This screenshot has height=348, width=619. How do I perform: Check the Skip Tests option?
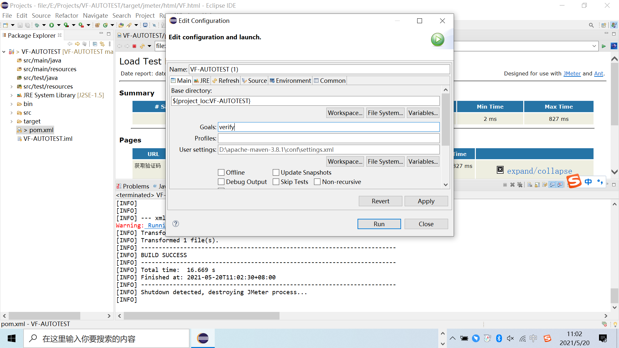point(276,182)
